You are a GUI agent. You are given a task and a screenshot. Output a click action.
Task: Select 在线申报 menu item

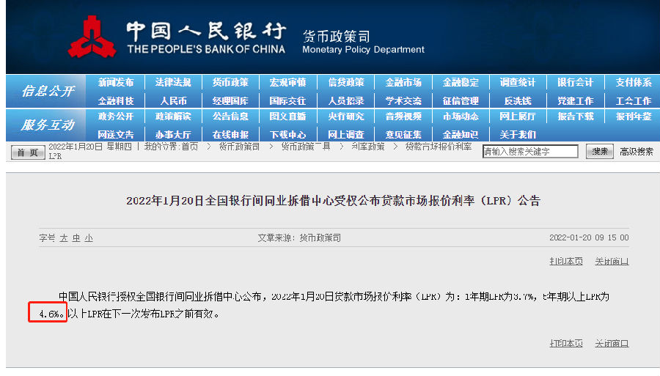point(230,135)
